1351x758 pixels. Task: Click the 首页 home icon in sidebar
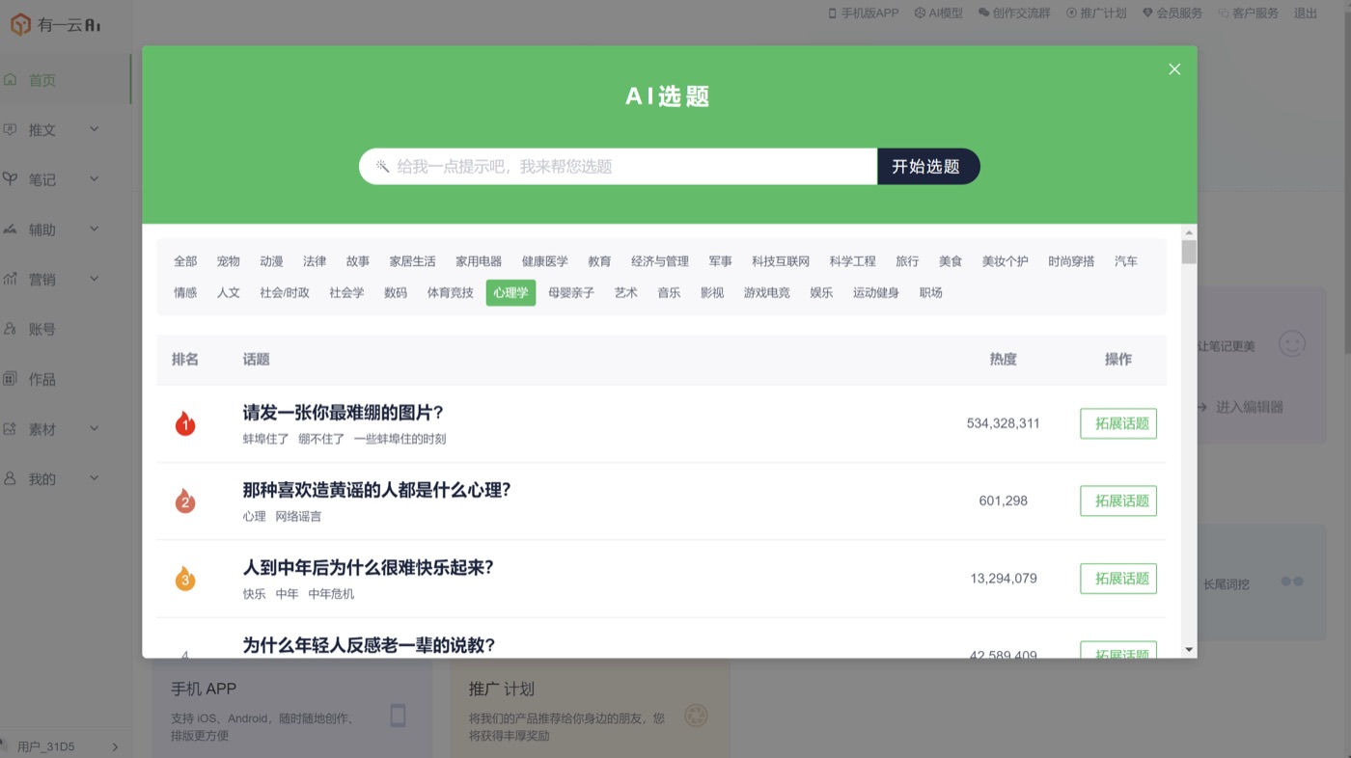[11, 80]
